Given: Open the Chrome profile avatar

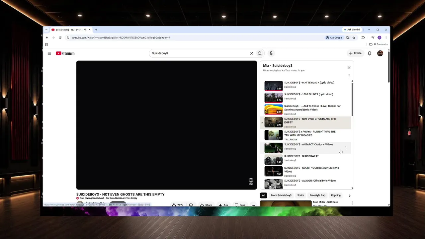Looking at the screenshot, I should pos(380,38).
